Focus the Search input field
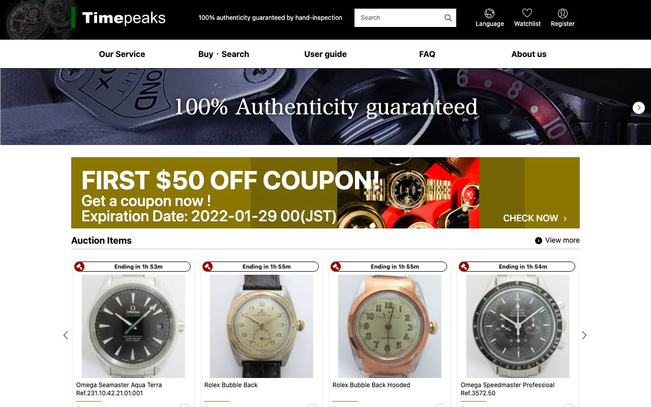Image resolution: width=651 pixels, height=407 pixels. (398, 18)
